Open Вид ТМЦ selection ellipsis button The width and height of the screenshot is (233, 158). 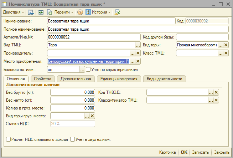pyautogui.click(x=138, y=45)
